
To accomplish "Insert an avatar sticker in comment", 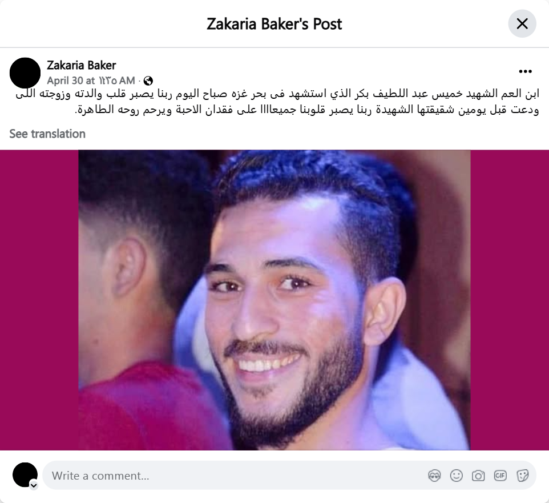I will coord(434,476).
